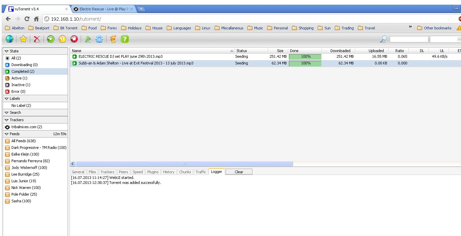Sort torrents by Name column
This screenshot has width=461, height=236.
(152, 51)
